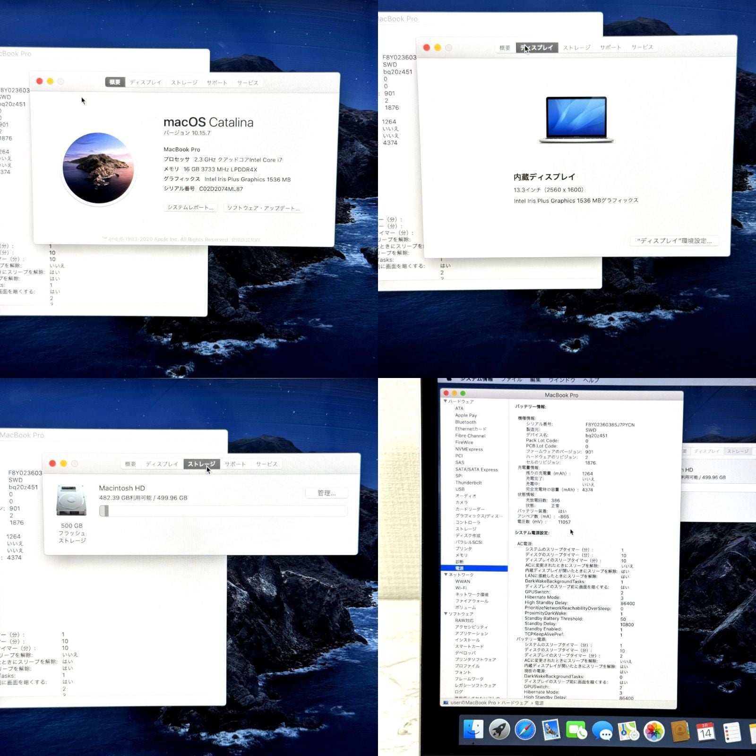Screen dimensions: 756x756
Task: Collapse the ソフトウェア section in sidebar
Action: (446, 613)
